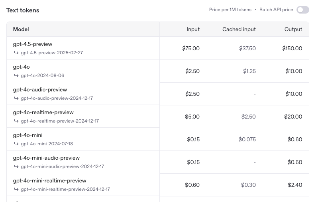Select the gpt-4.5-preview model name
Screen dimensions: 326x202
click(x=33, y=44)
